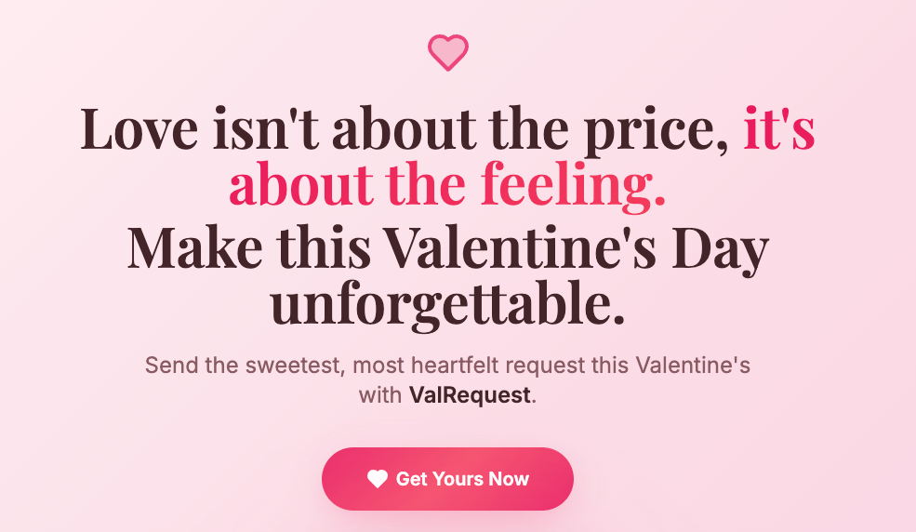
Task: Click the bold ValRequest brand name
Action: pos(470,394)
